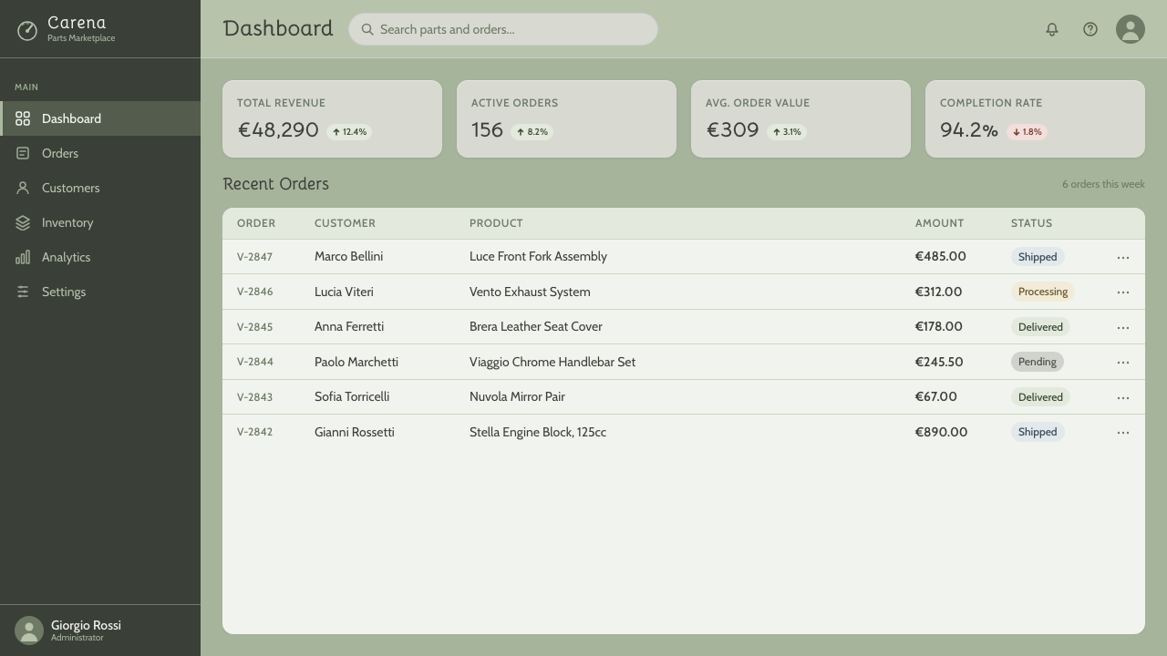Click product Stella Engine Block, 125cc
Viewport: 1167px width, 656px height.
coord(538,432)
